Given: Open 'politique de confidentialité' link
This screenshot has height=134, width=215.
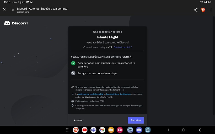Looking at the screenshot, I should coord(91,94).
